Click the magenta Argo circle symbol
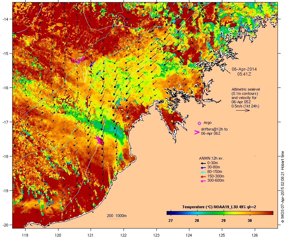Viewport: 287px width, 238px height. coord(199,123)
